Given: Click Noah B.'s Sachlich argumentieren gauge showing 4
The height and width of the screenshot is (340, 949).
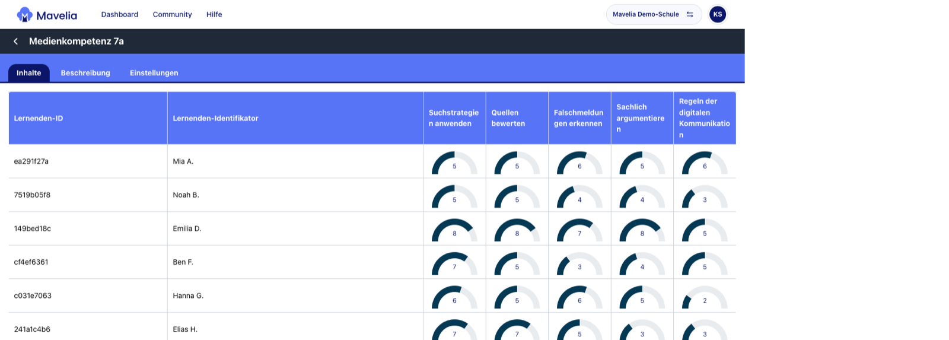Looking at the screenshot, I should [642, 196].
